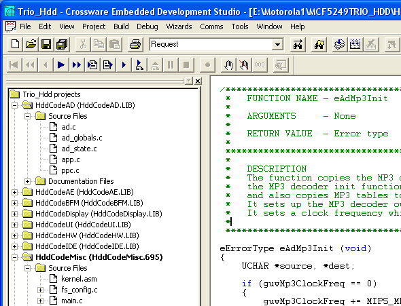This screenshot has height=306, width=401.
Task: Click the greyed stop debug button
Action: (186, 65)
